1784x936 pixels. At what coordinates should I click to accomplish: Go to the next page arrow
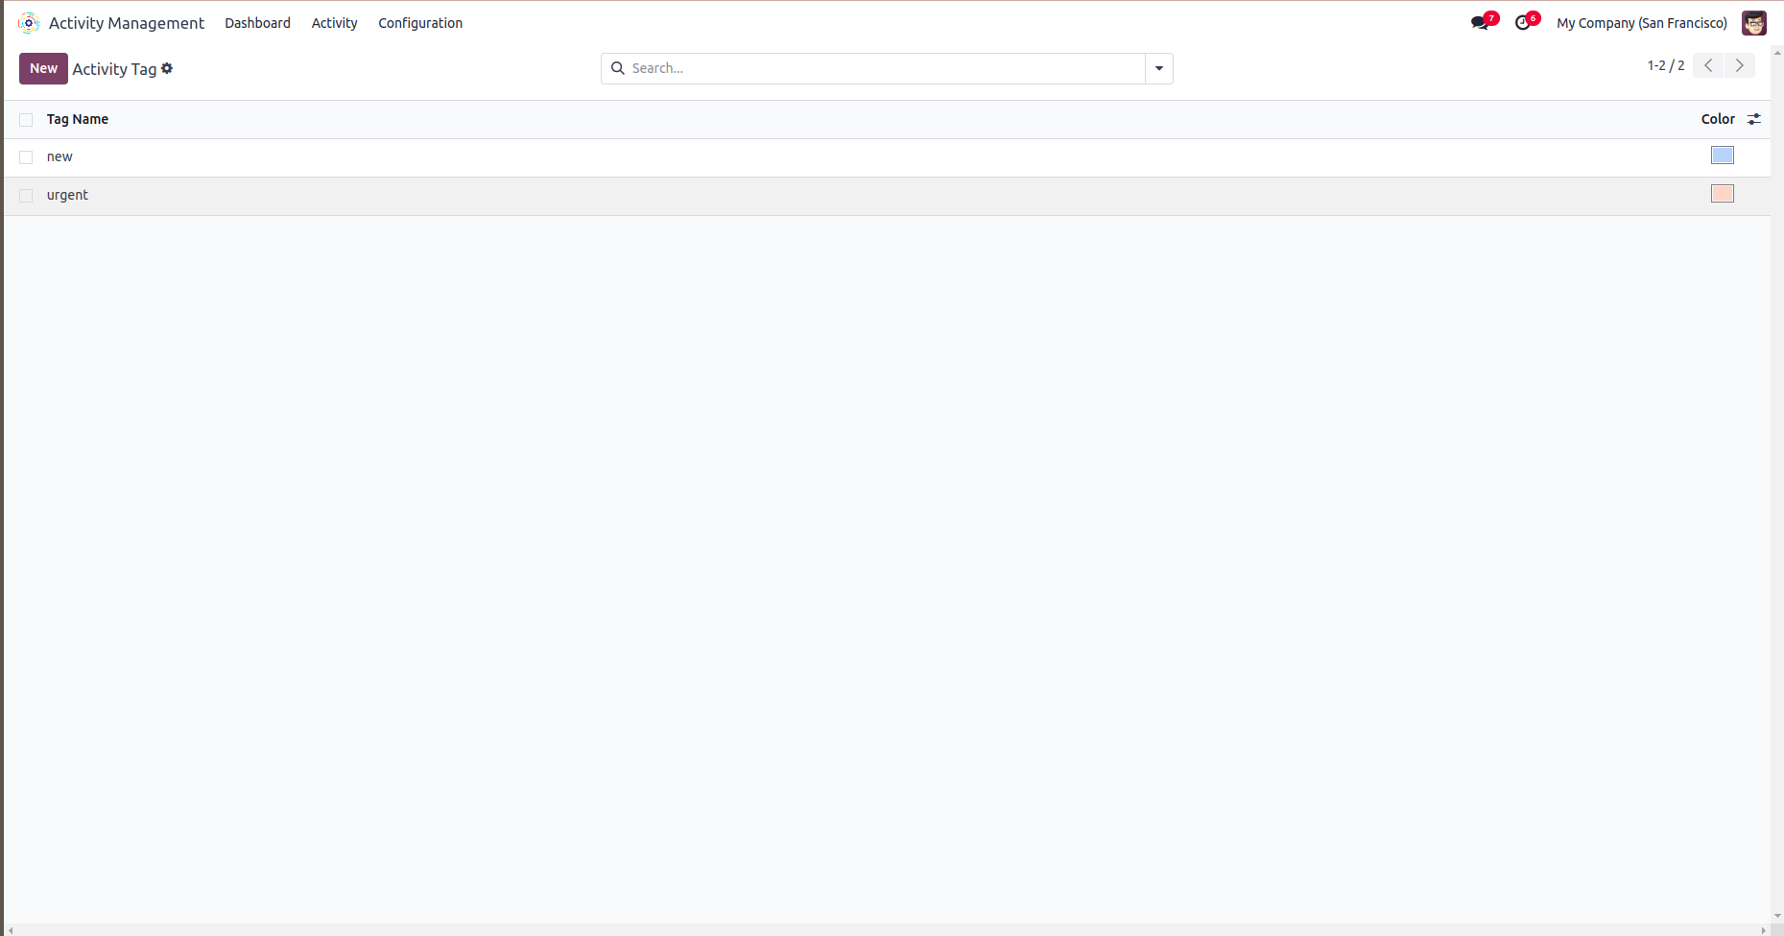1740,65
